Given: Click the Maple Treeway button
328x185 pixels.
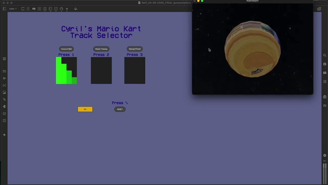Looking at the screenshot, I should coord(101,49).
